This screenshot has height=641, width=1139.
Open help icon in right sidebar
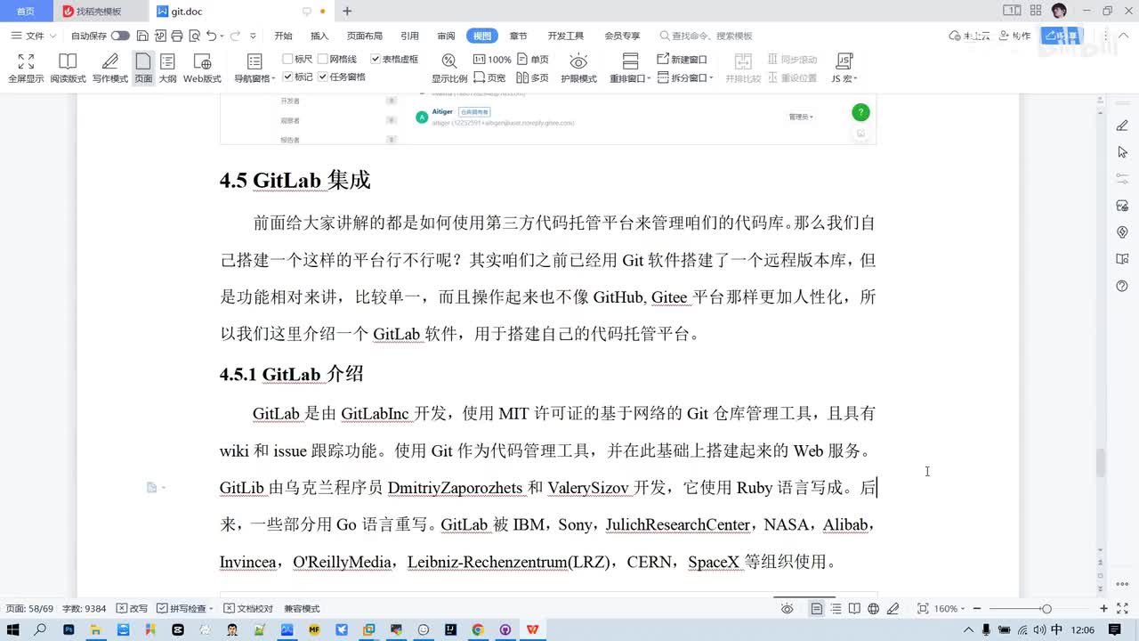coord(1122,286)
